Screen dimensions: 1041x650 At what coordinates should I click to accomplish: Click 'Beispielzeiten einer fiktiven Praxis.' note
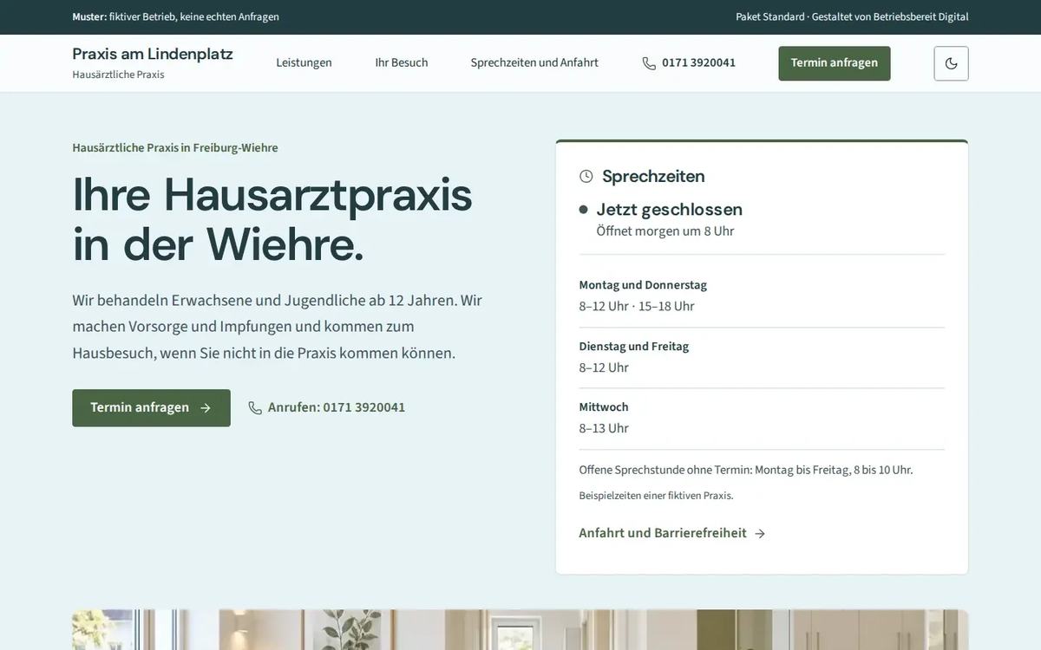656,496
